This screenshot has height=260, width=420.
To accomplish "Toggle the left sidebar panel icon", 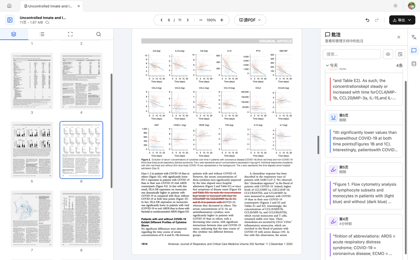I will 10,20.
